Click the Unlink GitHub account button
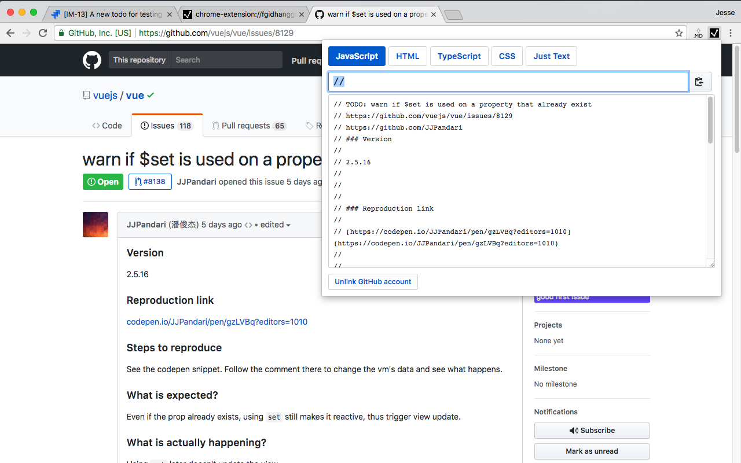Screen dimensions: 741x463 [373, 282]
